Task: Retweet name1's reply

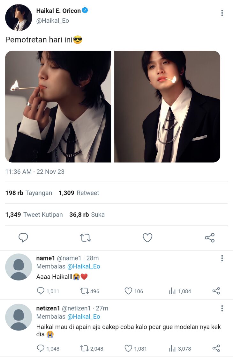Action: (x=84, y=291)
